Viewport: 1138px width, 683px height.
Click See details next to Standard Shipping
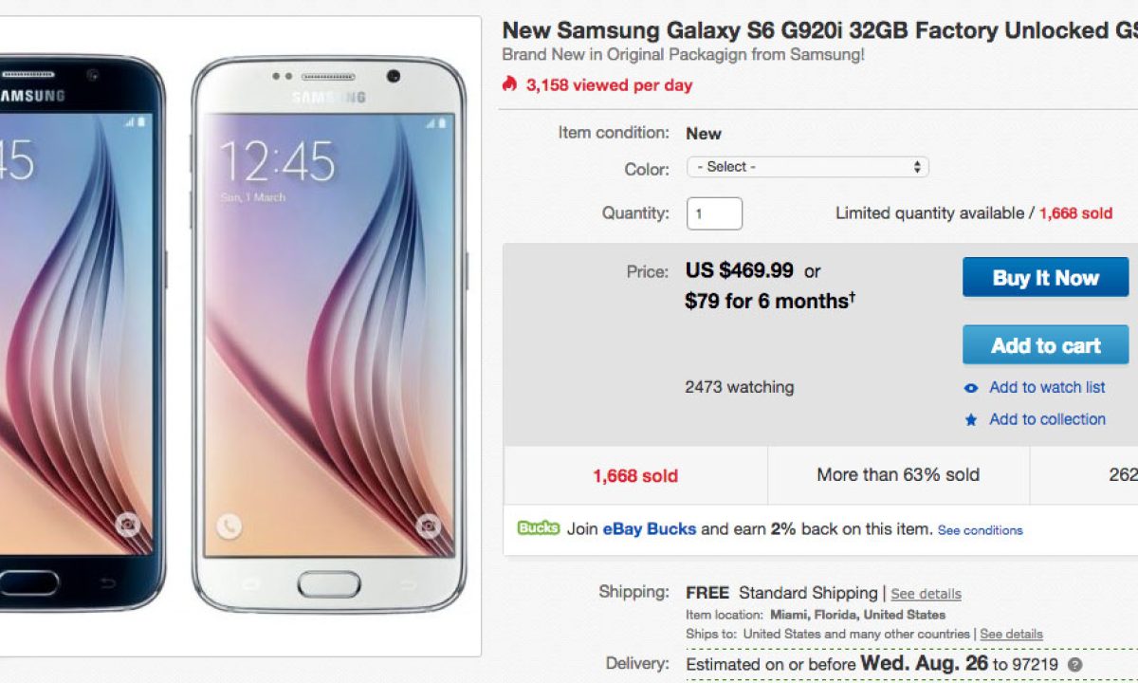(926, 594)
